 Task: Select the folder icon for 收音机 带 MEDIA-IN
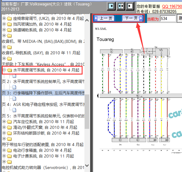coord(9,36)
